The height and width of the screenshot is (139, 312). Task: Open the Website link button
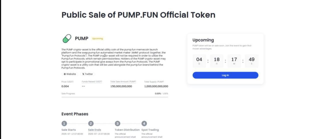click(70, 74)
